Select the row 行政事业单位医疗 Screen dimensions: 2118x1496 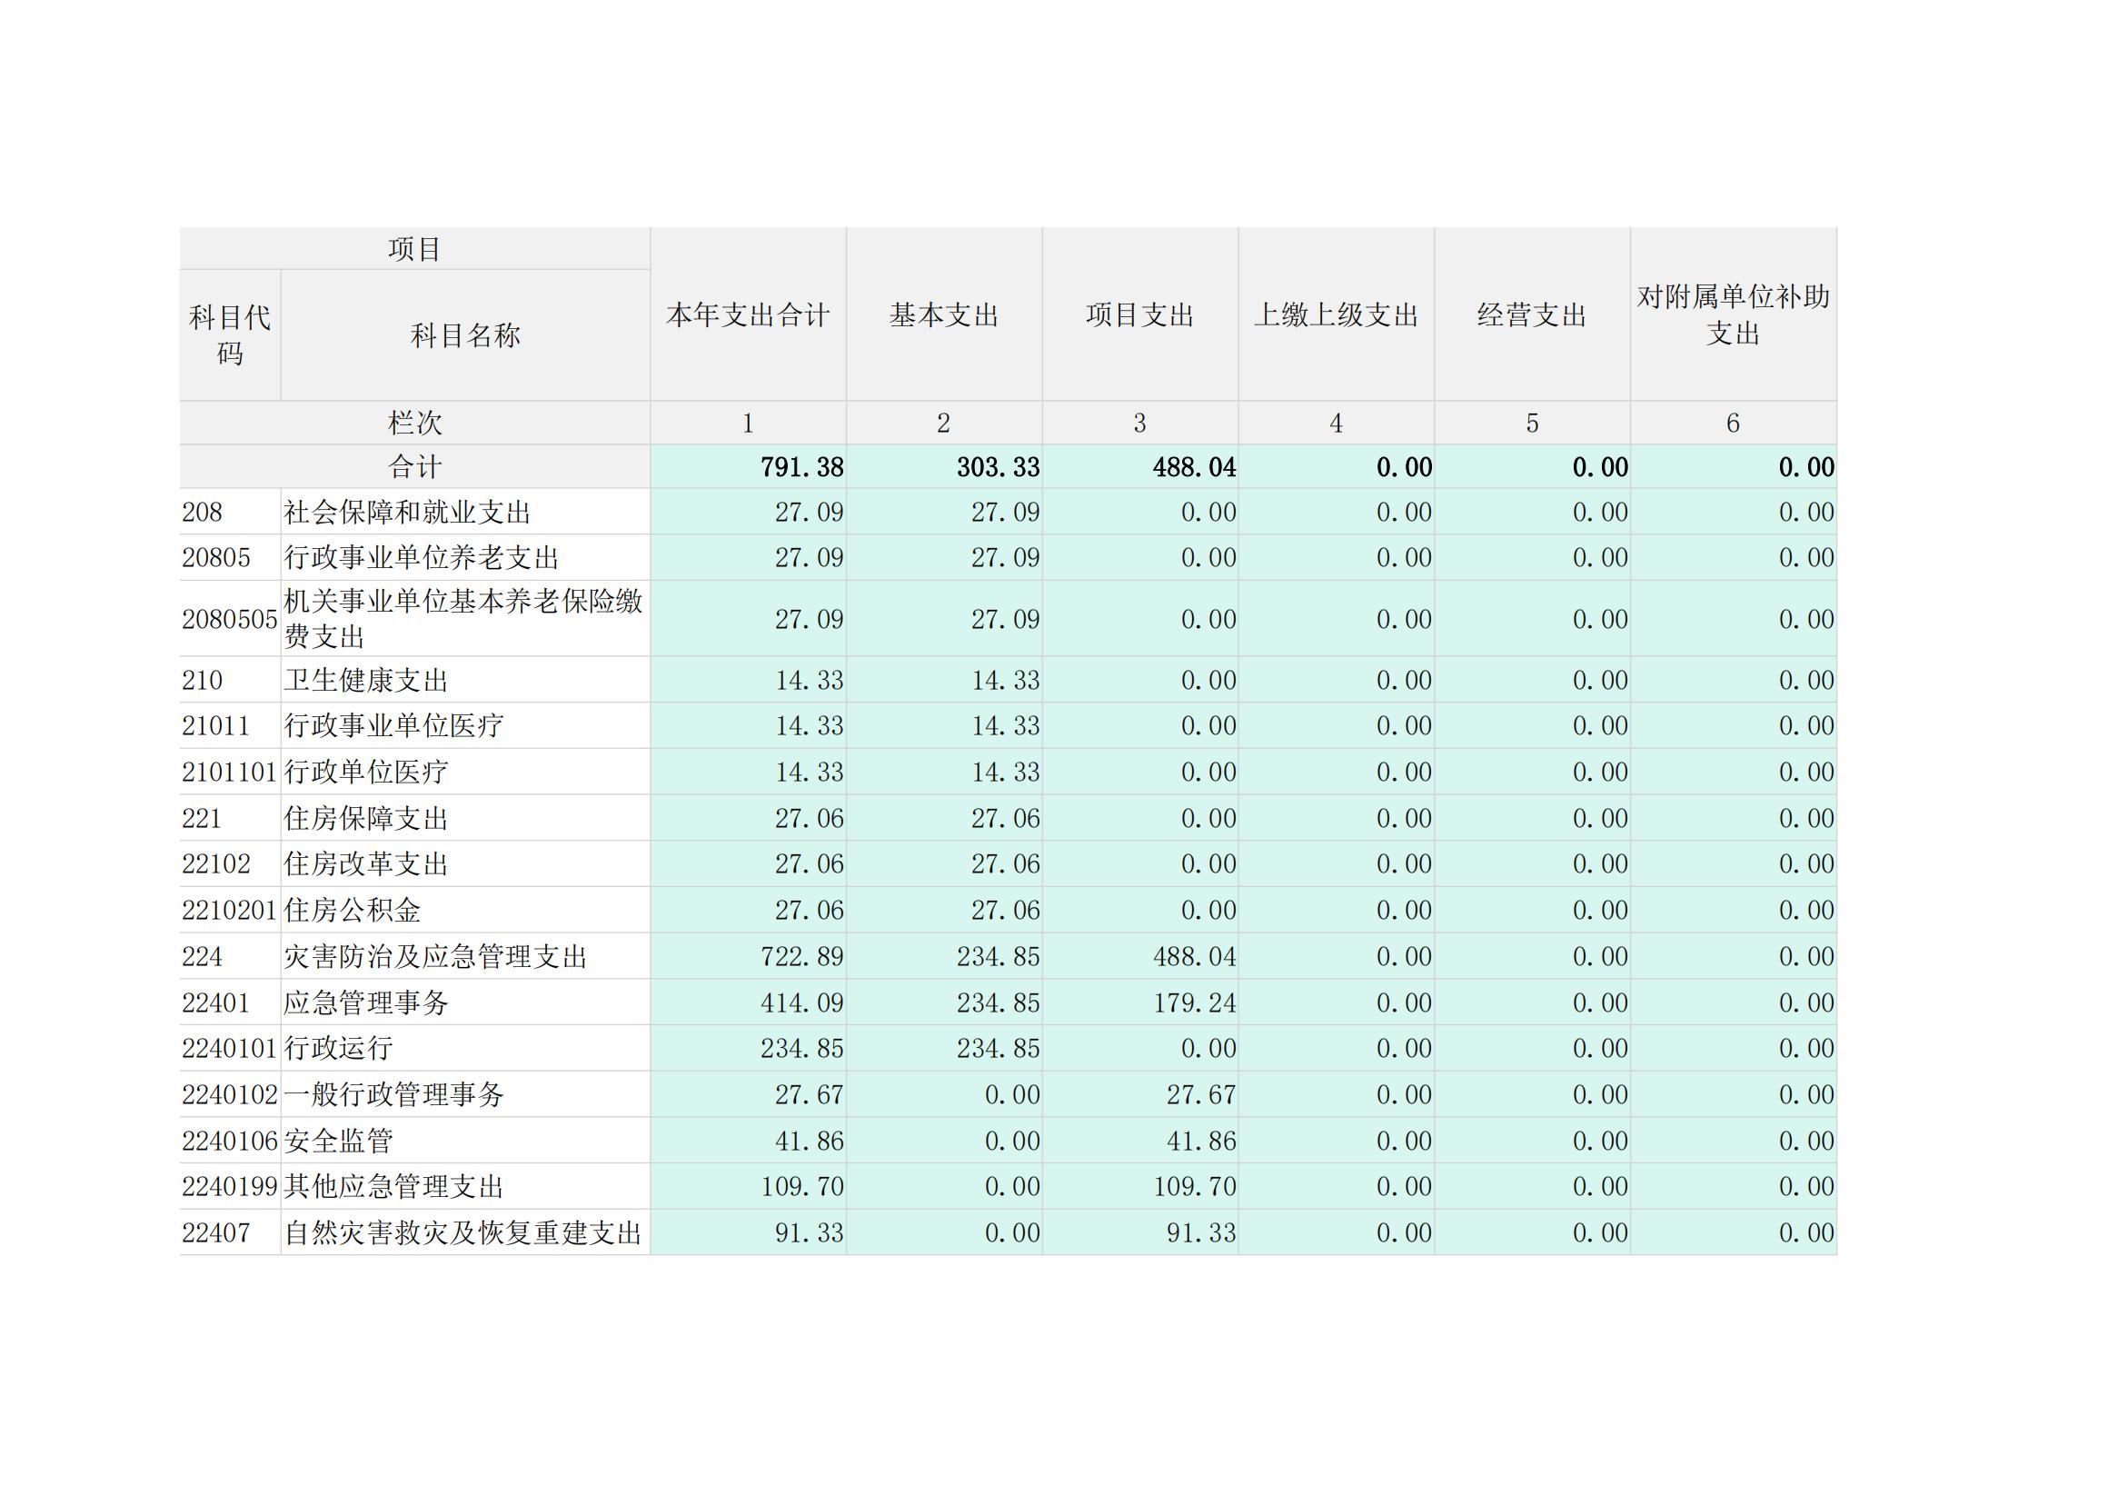point(1009,725)
